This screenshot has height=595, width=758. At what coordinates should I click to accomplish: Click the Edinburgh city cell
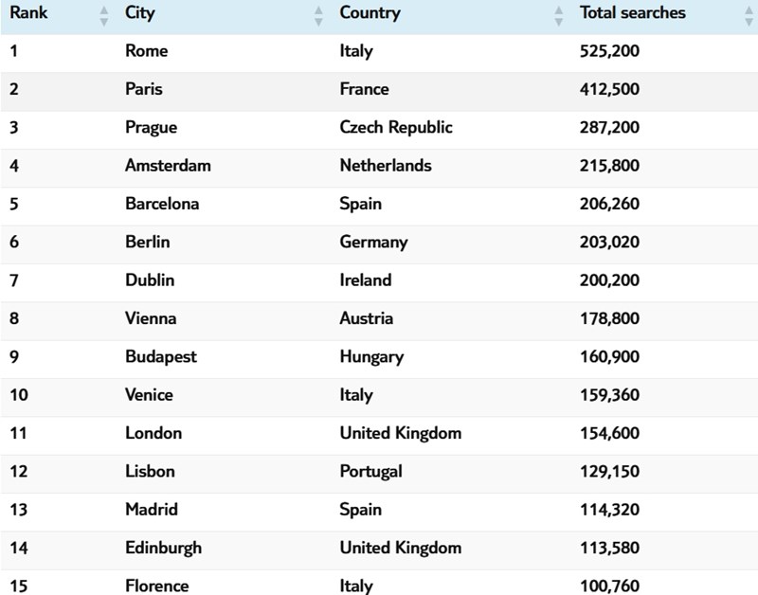[163, 548]
